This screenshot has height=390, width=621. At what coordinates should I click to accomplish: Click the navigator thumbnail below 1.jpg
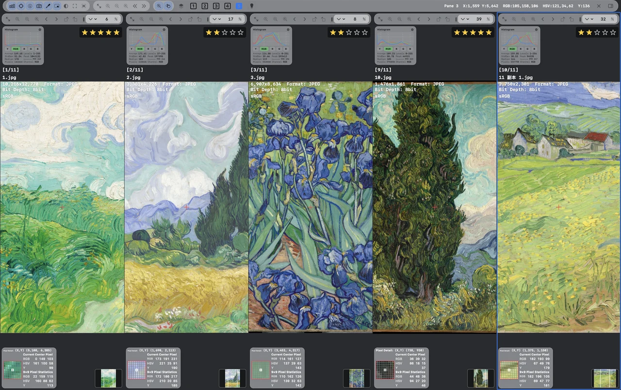[x=108, y=378]
